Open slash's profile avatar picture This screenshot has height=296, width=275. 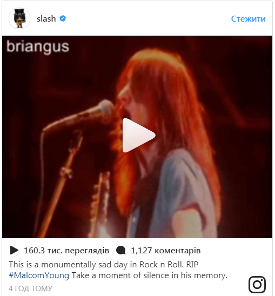(19, 18)
